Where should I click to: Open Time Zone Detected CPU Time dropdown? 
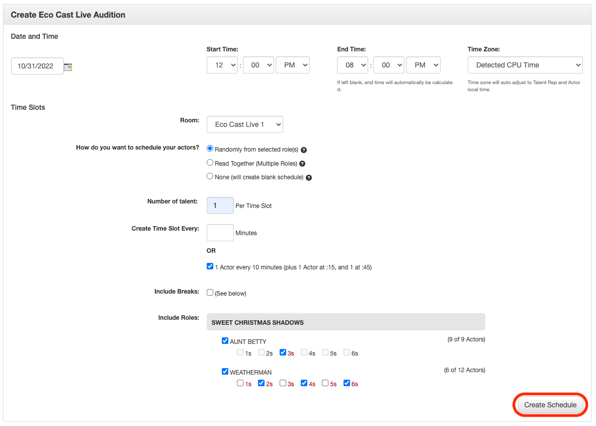(525, 65)
